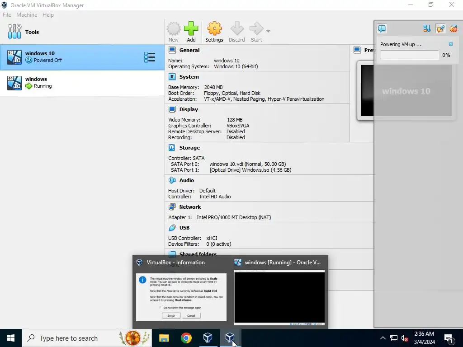The image size is (463, 347).
Task: Click the System section chip icon
Action: (x=172, y=77)
